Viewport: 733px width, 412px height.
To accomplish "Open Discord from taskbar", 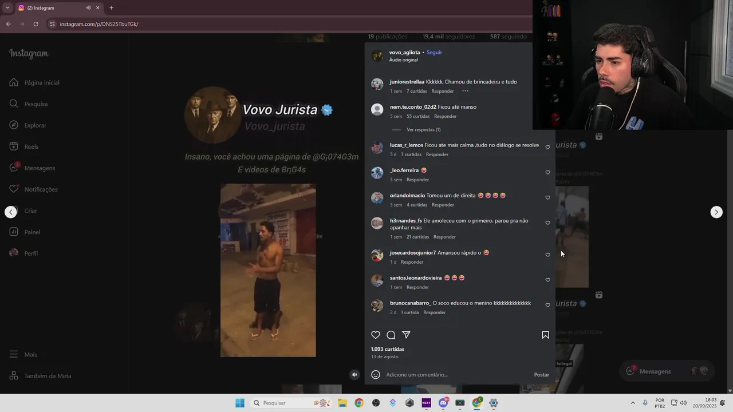I will 443,403.
